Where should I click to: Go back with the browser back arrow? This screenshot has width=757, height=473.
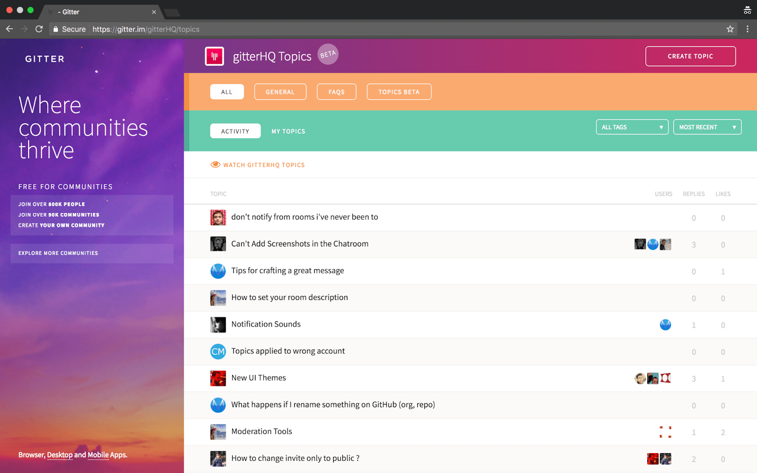coord(9,29)
